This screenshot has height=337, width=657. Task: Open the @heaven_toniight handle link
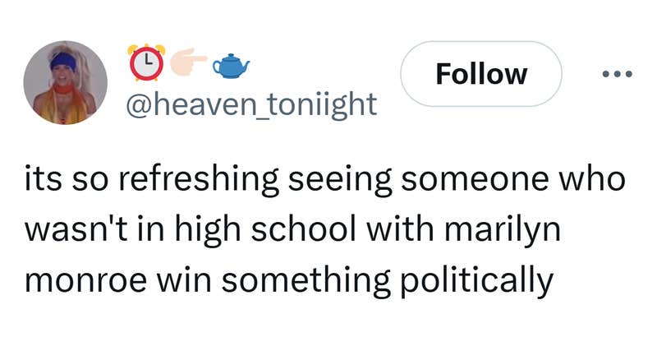coord(251,104)
